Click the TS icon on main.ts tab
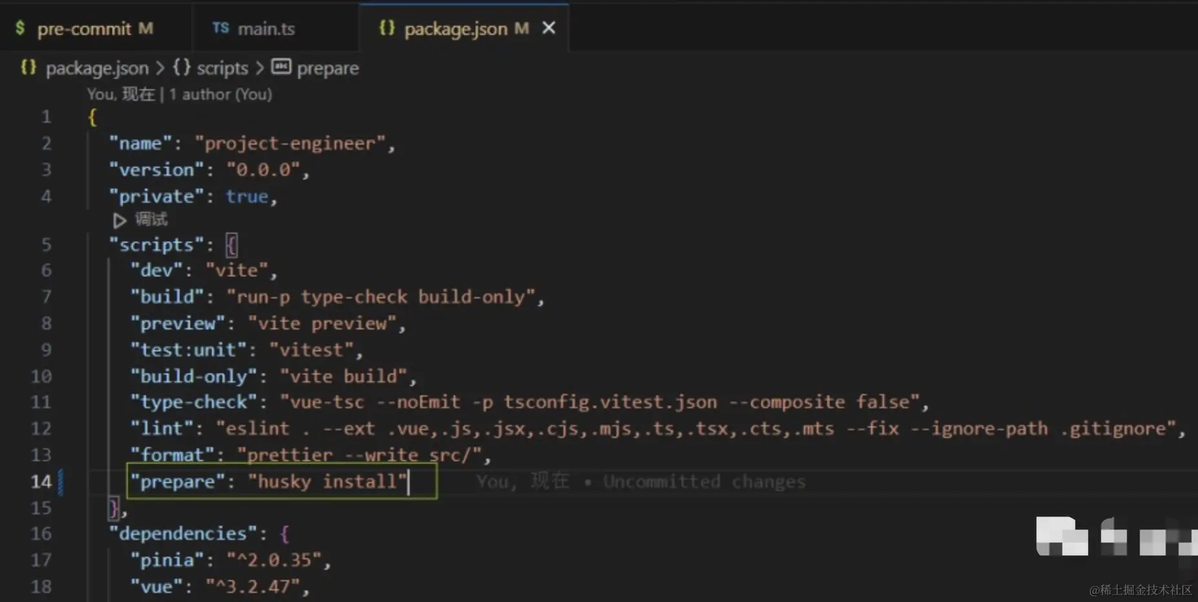 point(220,28)
